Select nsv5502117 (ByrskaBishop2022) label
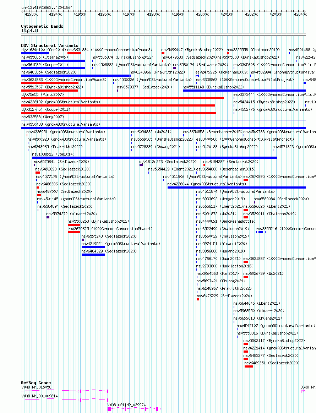This screenshot has width=316, height=413. (274, 341)
